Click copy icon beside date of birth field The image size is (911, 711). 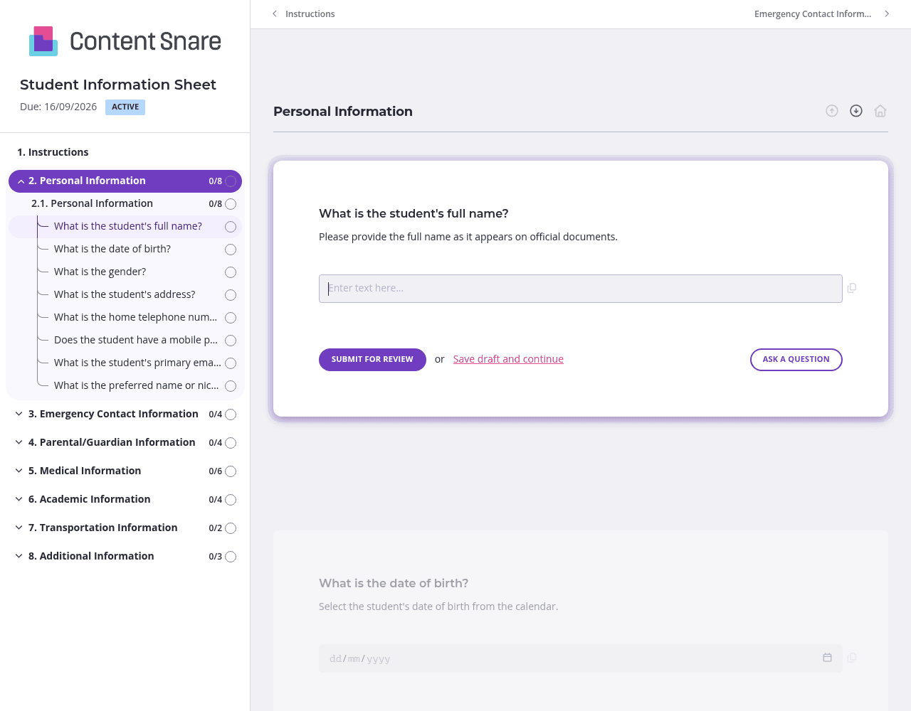pos(852,658)
